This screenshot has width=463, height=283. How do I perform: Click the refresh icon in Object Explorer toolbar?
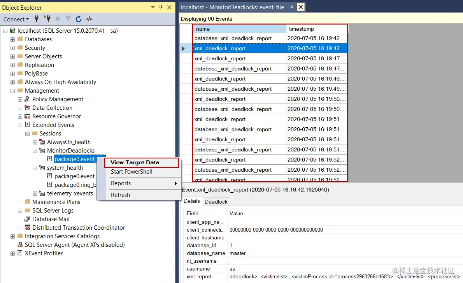coord(79,19)
